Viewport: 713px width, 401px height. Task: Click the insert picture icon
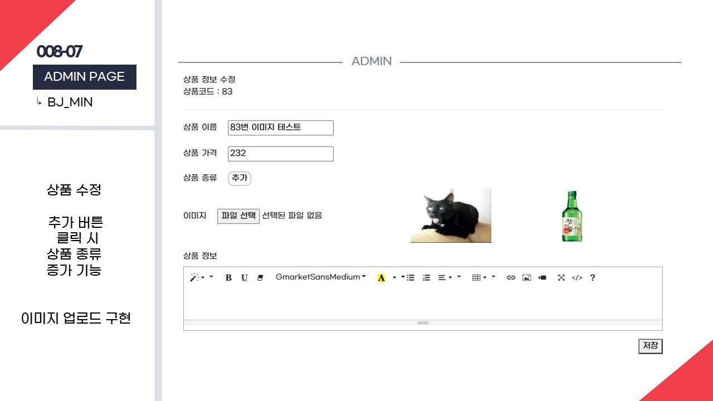coord(526,278)
